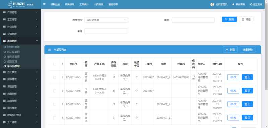Click the grid icon next to 计划管理

[4, 27]
